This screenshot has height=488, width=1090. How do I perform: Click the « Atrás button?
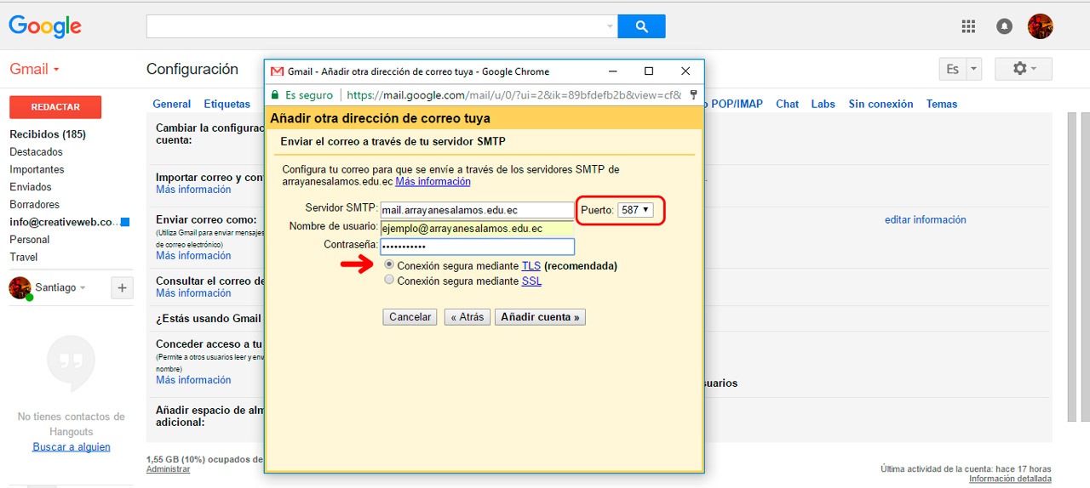[468, 317]
